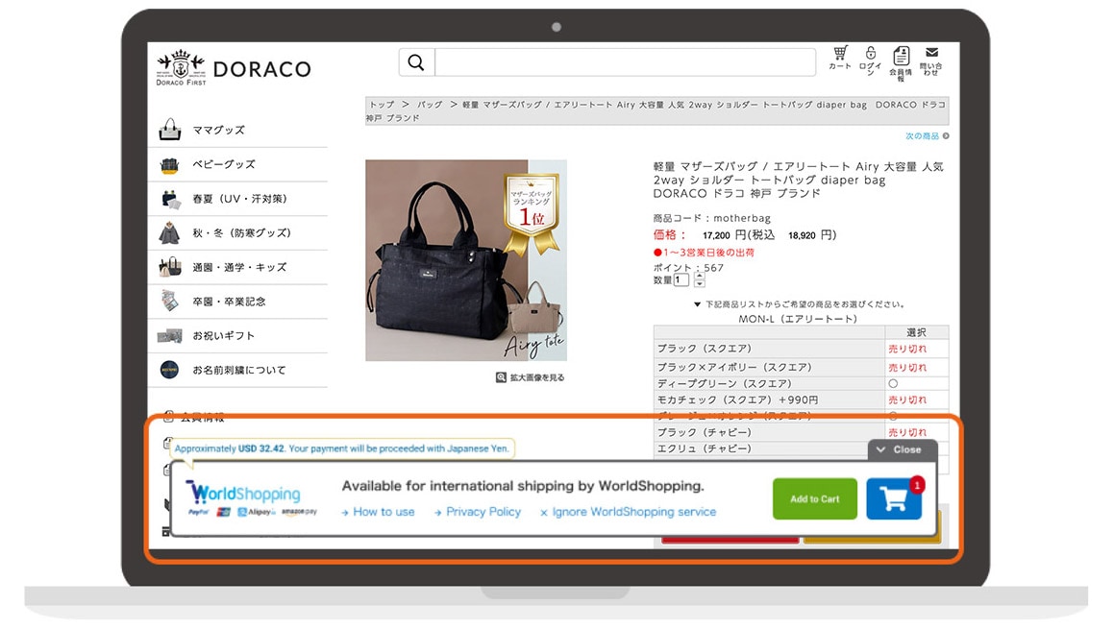
Task: Click the 商品コード：motherbag text
Action: click(x=712, y=218)
